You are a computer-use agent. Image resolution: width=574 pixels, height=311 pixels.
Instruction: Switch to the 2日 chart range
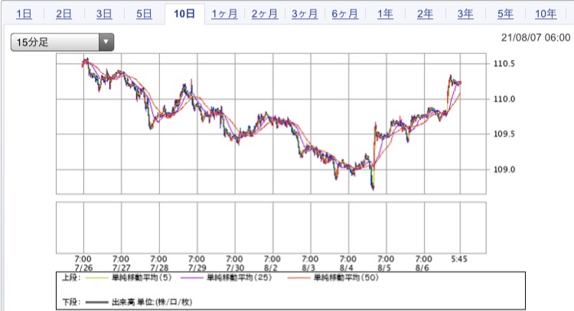click(x=64, y=15)
